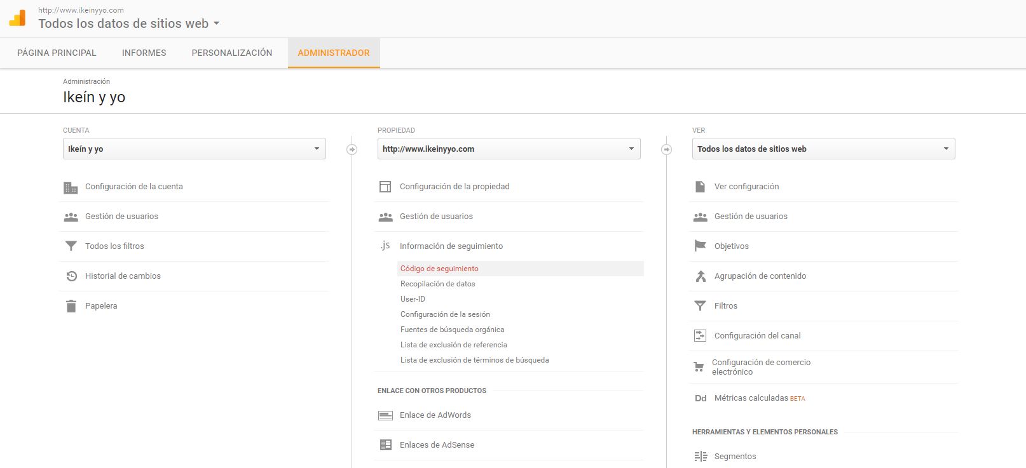Screen dimensions: 1026x468
Task: Click the people icon in the Propiedad column
Action: click(x=385, y=217)
